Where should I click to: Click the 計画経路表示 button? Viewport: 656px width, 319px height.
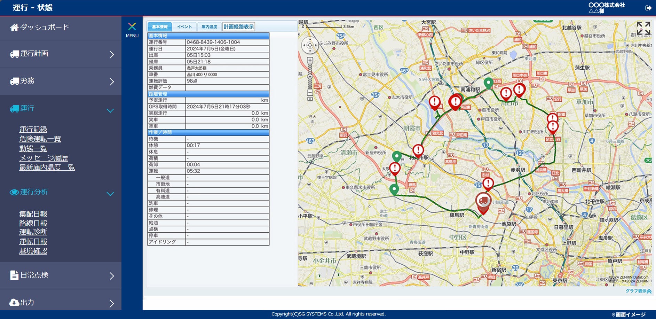pos(239,26)
